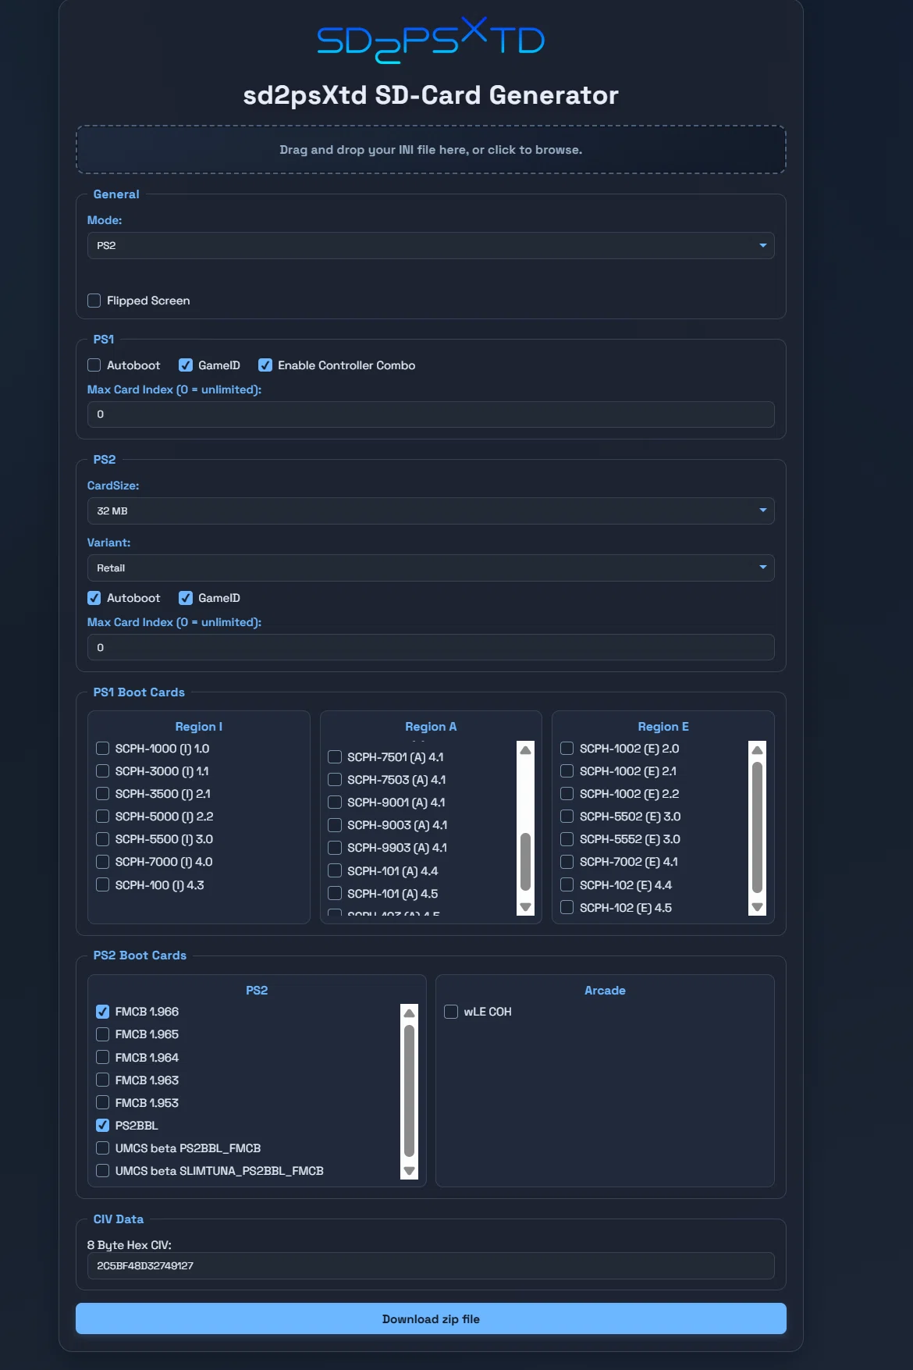Tick the SCPH-101 (A) 4.4 checkbox

tap(335, 870)
